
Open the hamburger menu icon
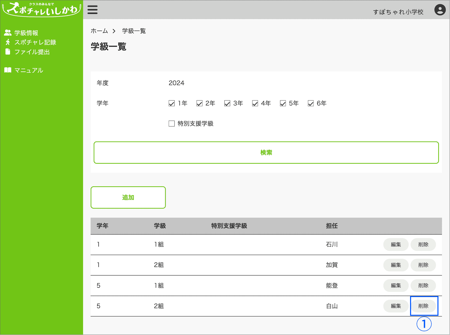pyautogui.click(x=92, y=10)
